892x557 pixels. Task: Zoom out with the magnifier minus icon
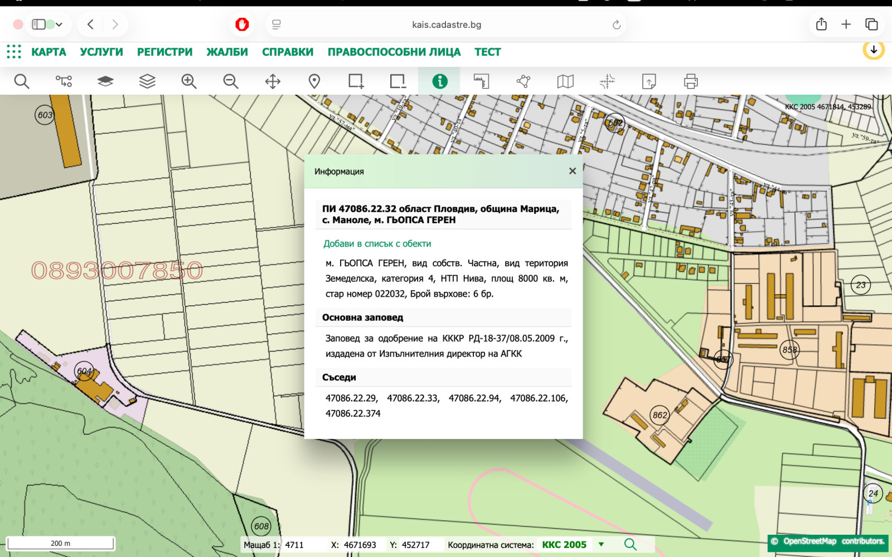point(231,81)
